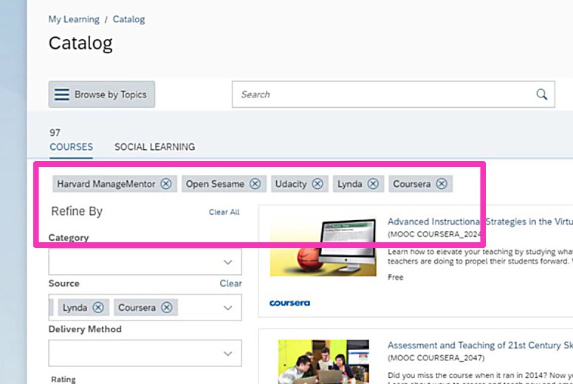This screenshot has width=573, height=384.
Task: Remove the Udacity filter chip
Action: pyautogui.click(x=318, y=184)
